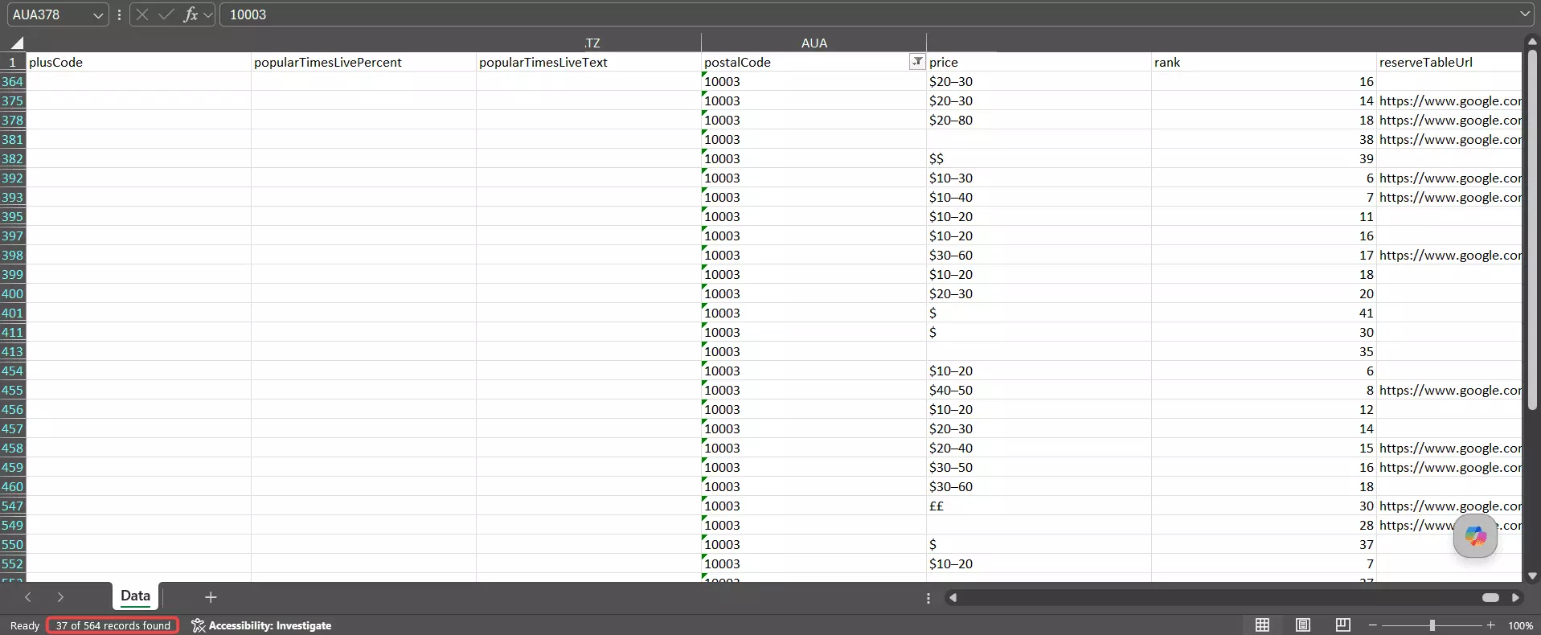Click price cell $40–50
The image size is (1541, 635).
pyautogui.click(x=1039, y=390)
